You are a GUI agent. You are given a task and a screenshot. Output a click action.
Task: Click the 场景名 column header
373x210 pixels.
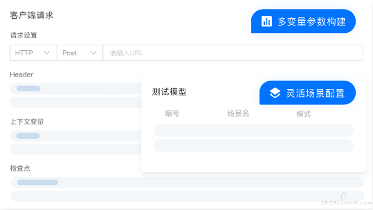(238, 114)
